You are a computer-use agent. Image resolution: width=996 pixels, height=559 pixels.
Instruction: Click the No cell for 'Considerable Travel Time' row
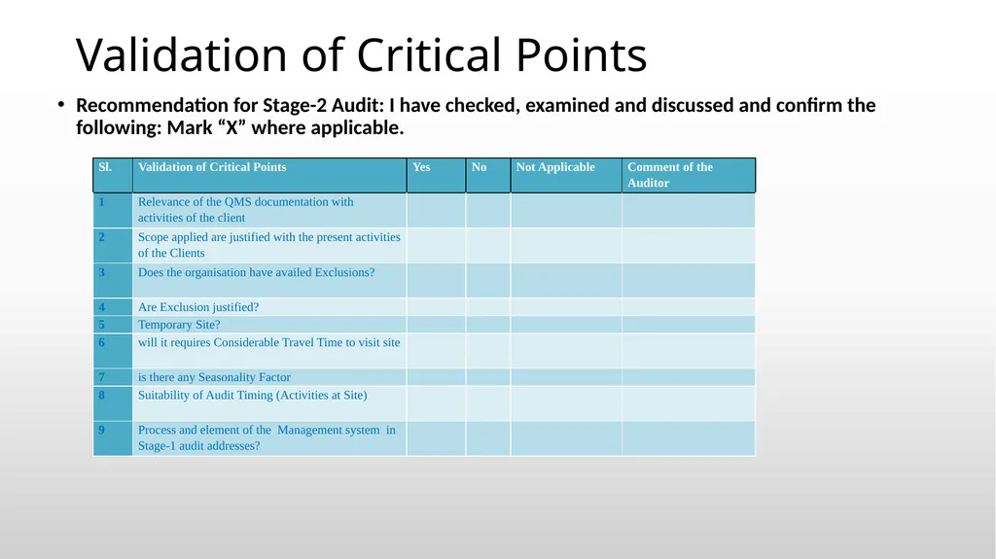click(488, 351)
